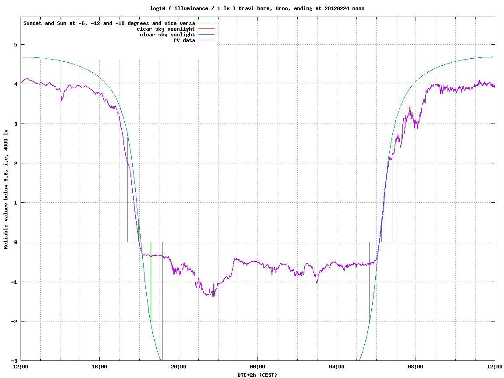Click the leftmost 12:00 x-axis label
Viewport: 504px width, 378px height.
tap(21, 367)
